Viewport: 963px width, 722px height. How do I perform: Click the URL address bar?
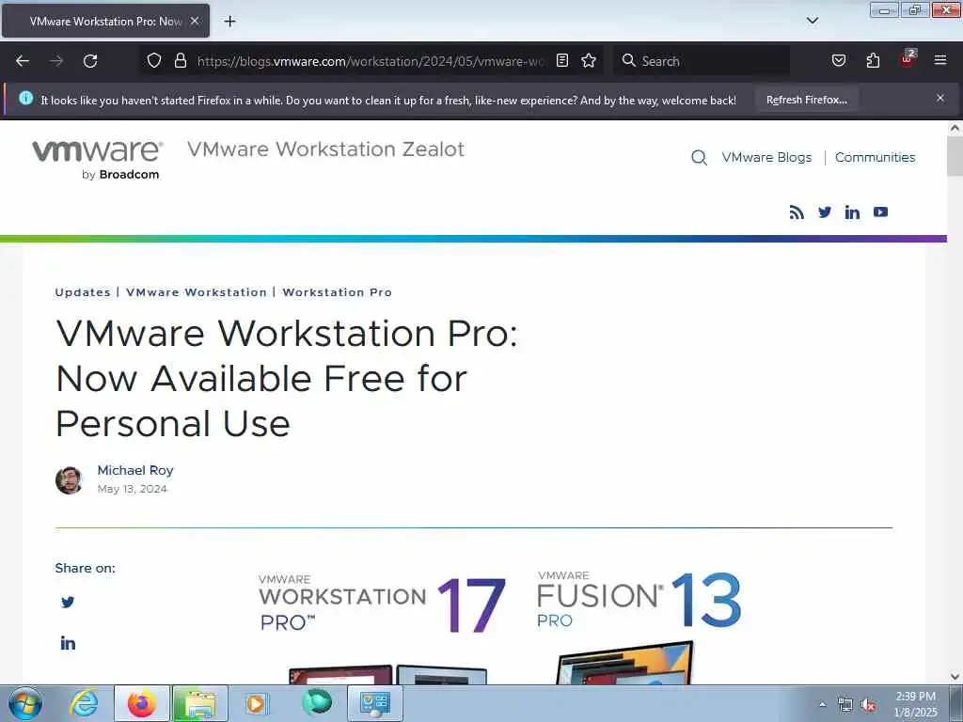[x=371, y=61]
